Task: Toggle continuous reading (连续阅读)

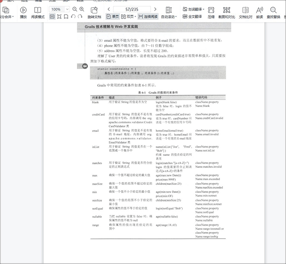Action: 148,17
